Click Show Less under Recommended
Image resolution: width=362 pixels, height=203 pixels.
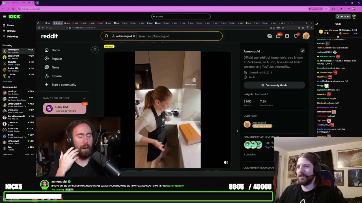coord(29,155)
